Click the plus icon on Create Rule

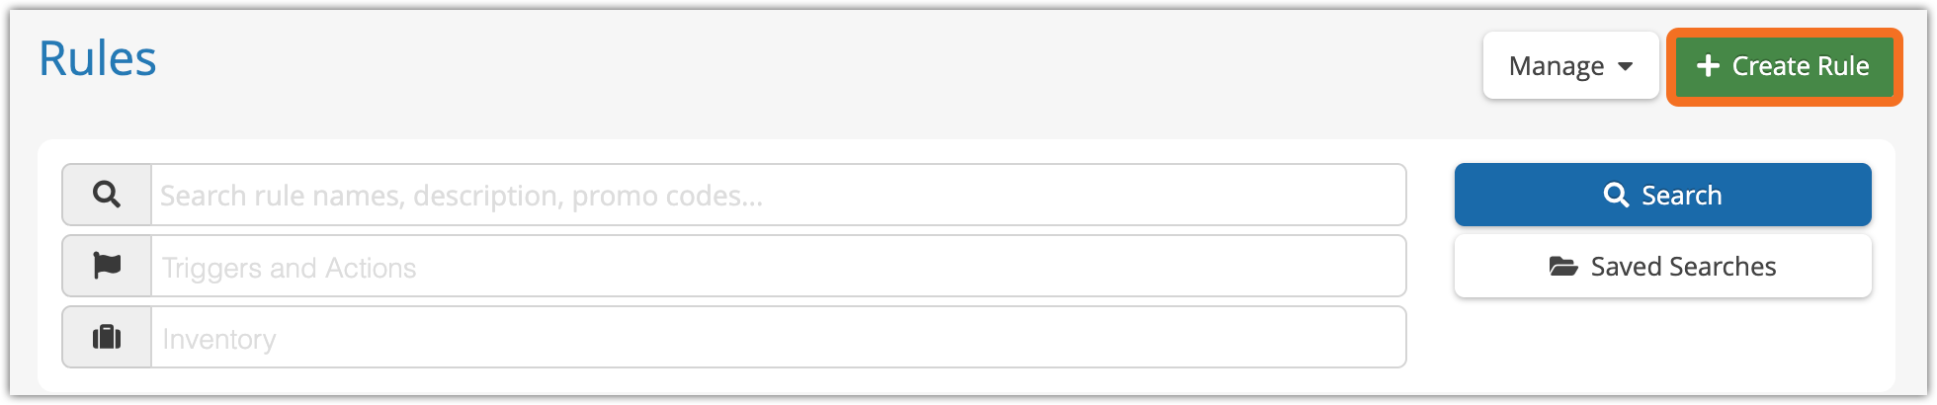[x=1708, y=66]
